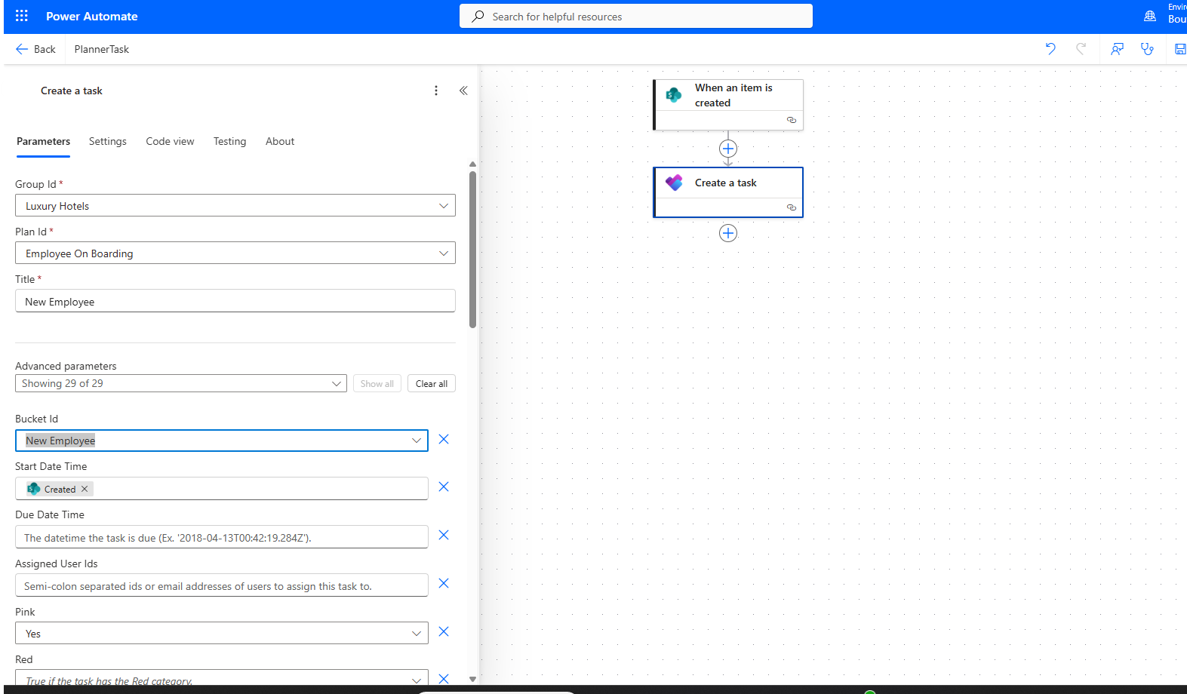Open the app launcher waffle icon

point(21,16)
